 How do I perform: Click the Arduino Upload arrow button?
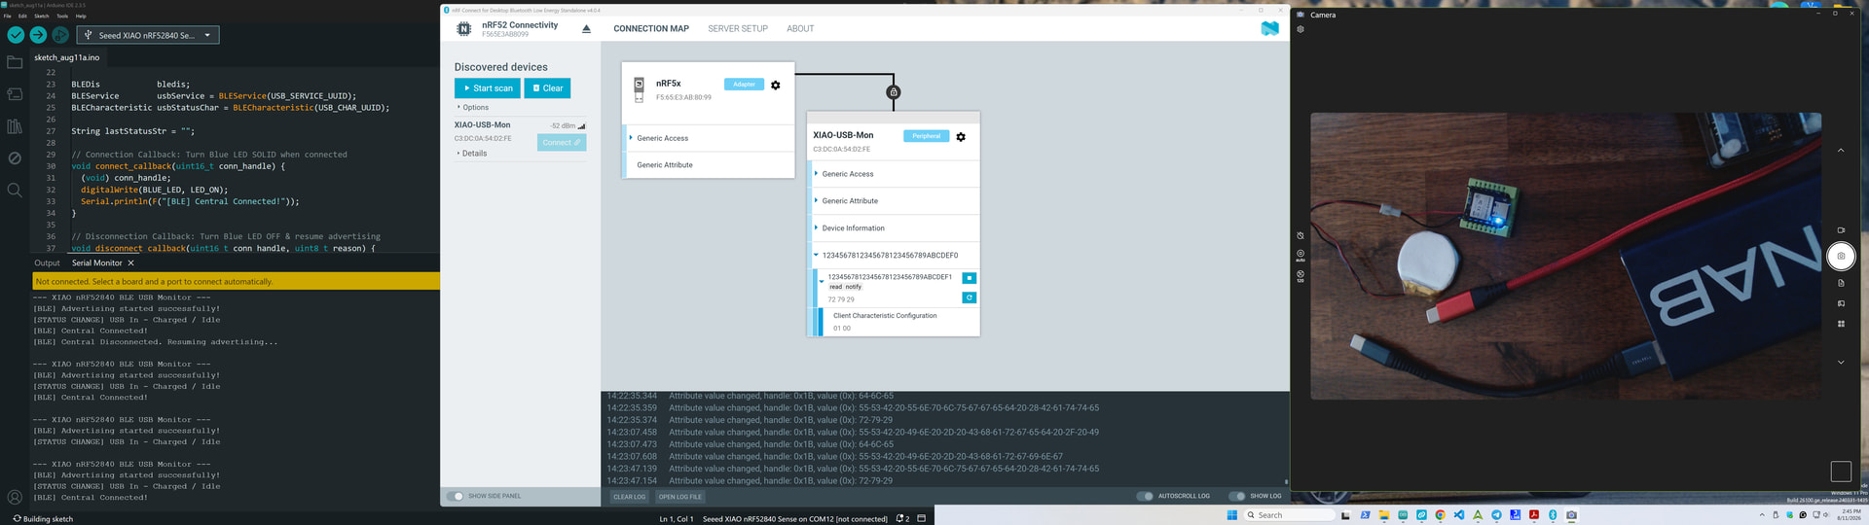[38, 35]
